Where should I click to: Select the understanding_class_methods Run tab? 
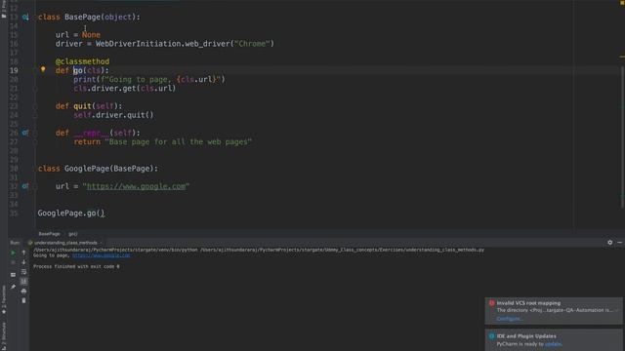tap(65, 243)
